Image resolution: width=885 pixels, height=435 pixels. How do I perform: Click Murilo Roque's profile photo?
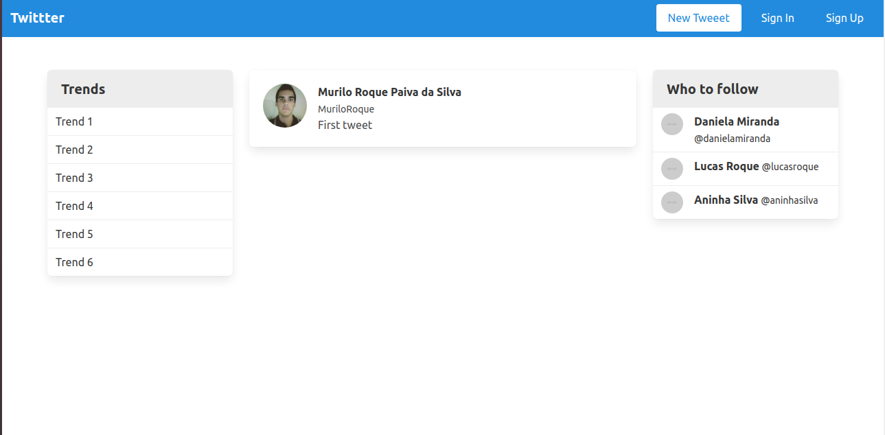285,106
